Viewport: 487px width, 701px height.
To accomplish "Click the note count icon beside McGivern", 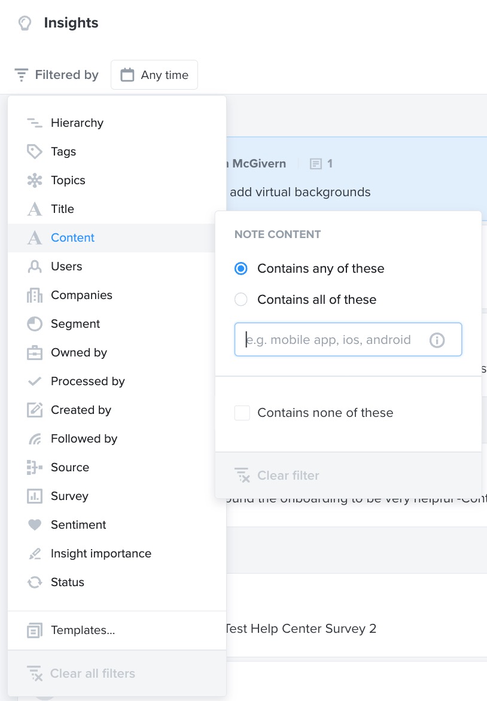I will pos(316,164).
